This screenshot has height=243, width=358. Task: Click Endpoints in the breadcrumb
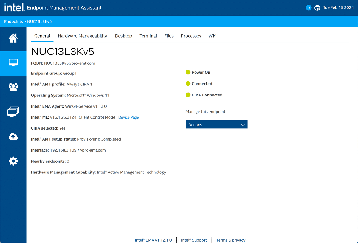[x=13, y=21]
